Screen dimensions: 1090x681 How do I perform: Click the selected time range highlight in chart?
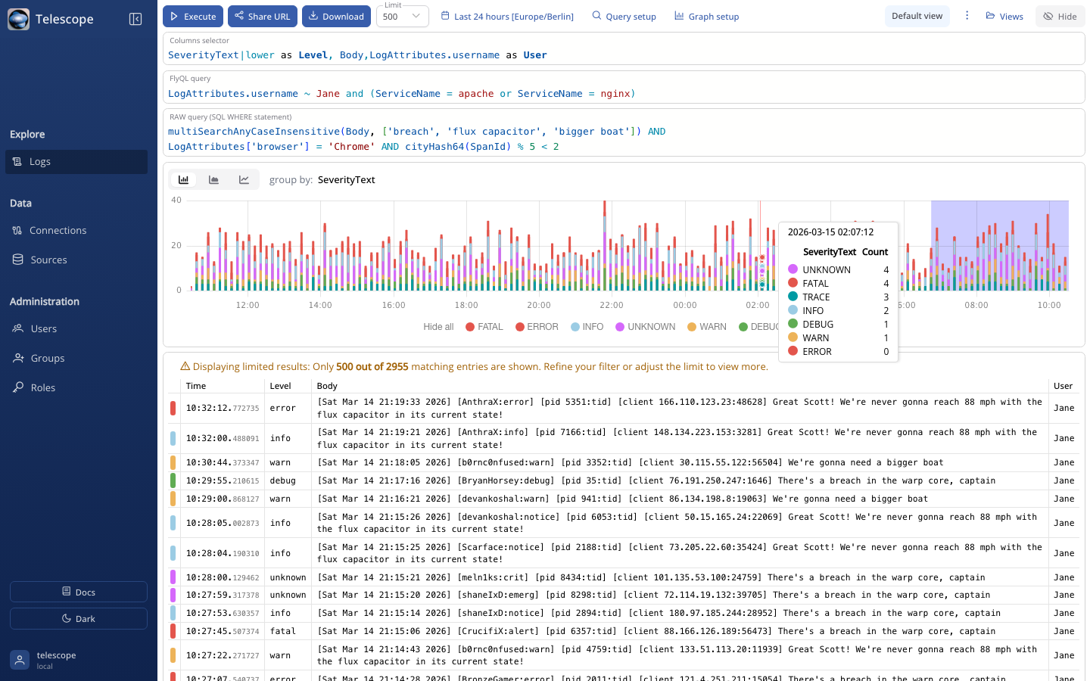(x=1000, y=245)
